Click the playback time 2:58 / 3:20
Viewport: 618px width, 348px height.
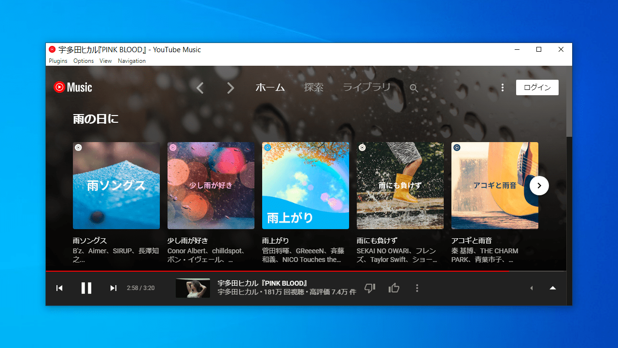tap(140, 288)
